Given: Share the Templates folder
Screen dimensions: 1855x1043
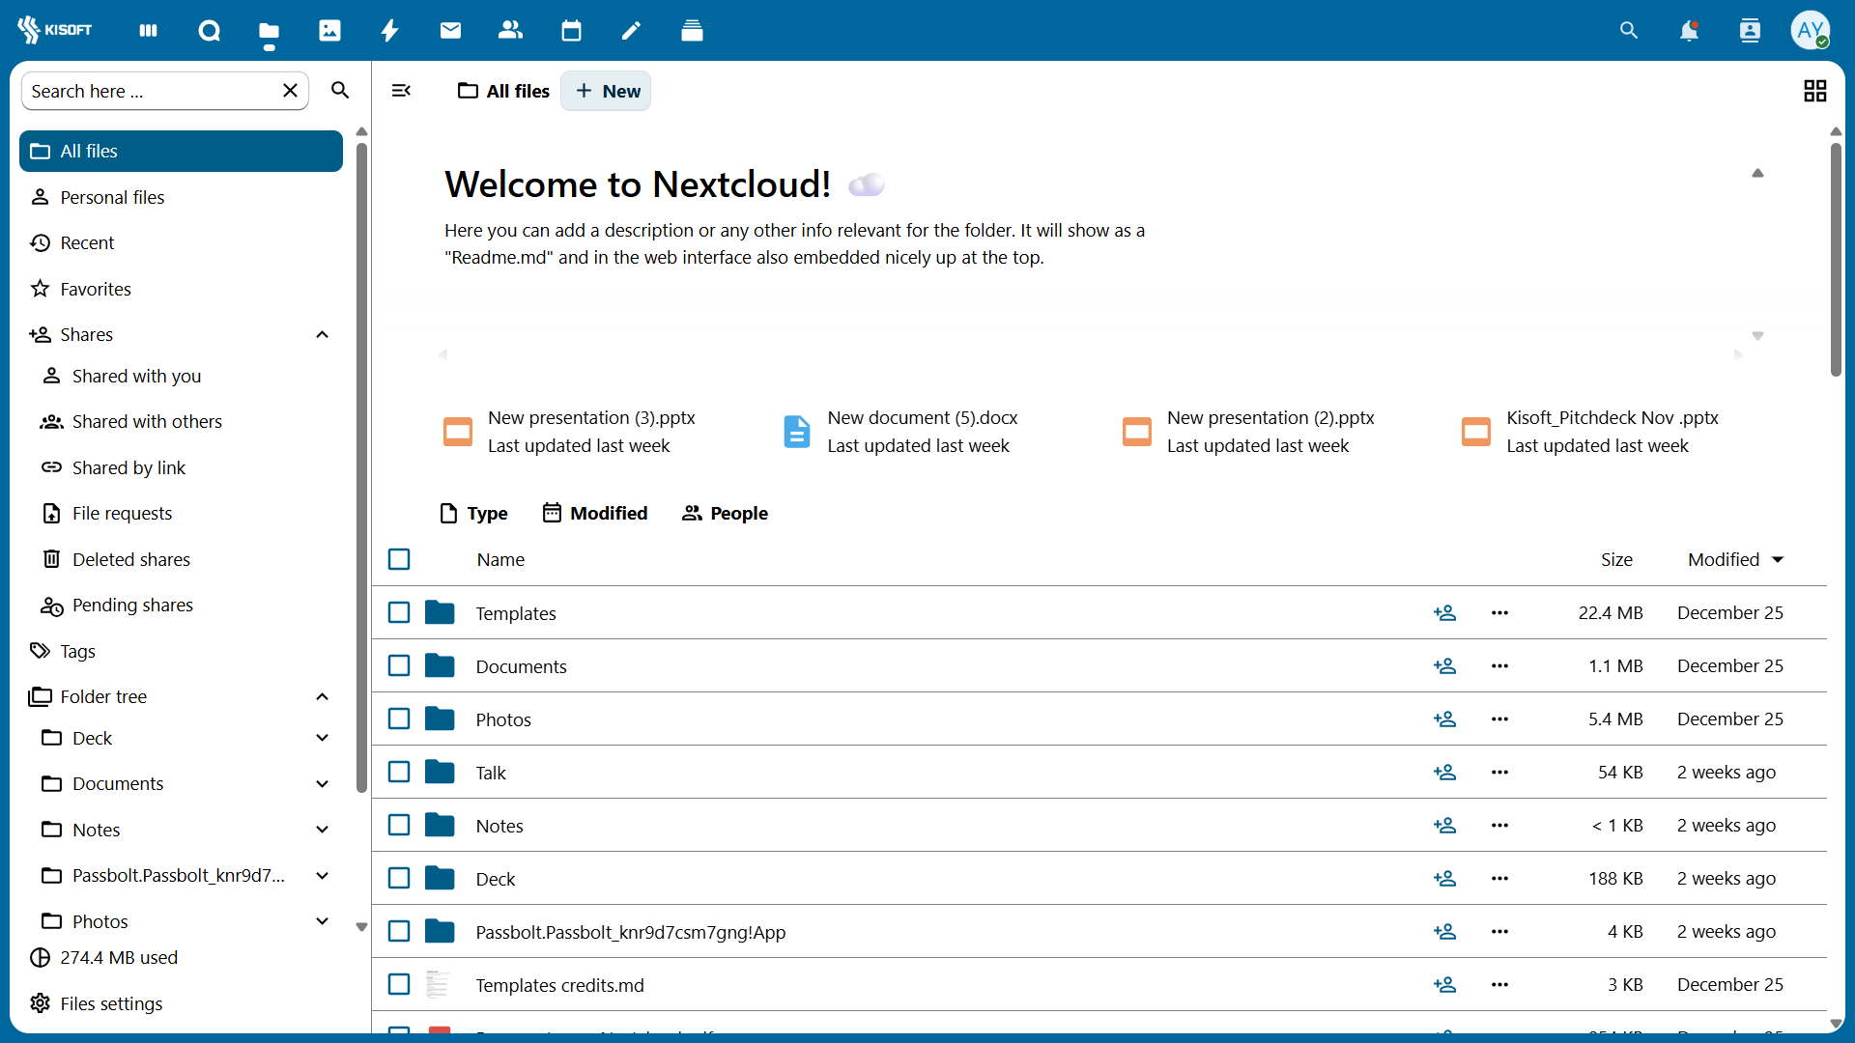Looking at the screenshot, I should [x=1445, y=613].
